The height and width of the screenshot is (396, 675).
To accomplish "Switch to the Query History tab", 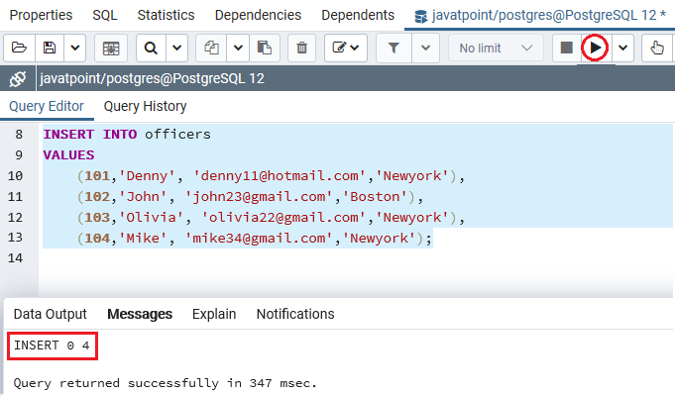I will 145,106.
